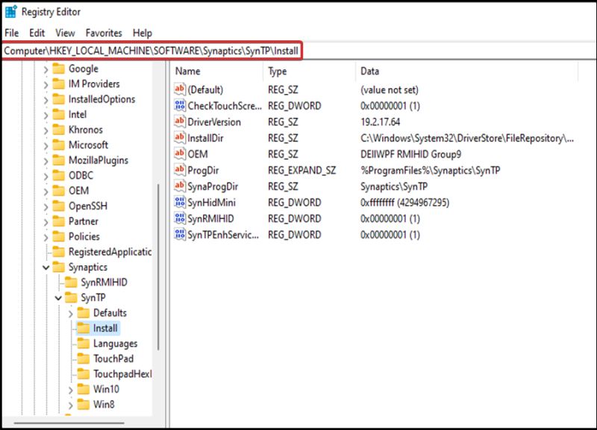
Task: Expand the Win10 key node
Action: 70,390
